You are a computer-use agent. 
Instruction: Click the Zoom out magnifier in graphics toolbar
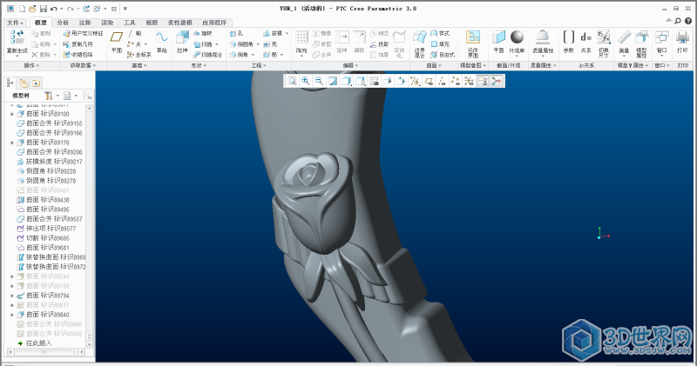tap(319, 81)
